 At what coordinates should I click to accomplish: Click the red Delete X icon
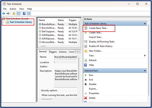(x=86, y=98)
